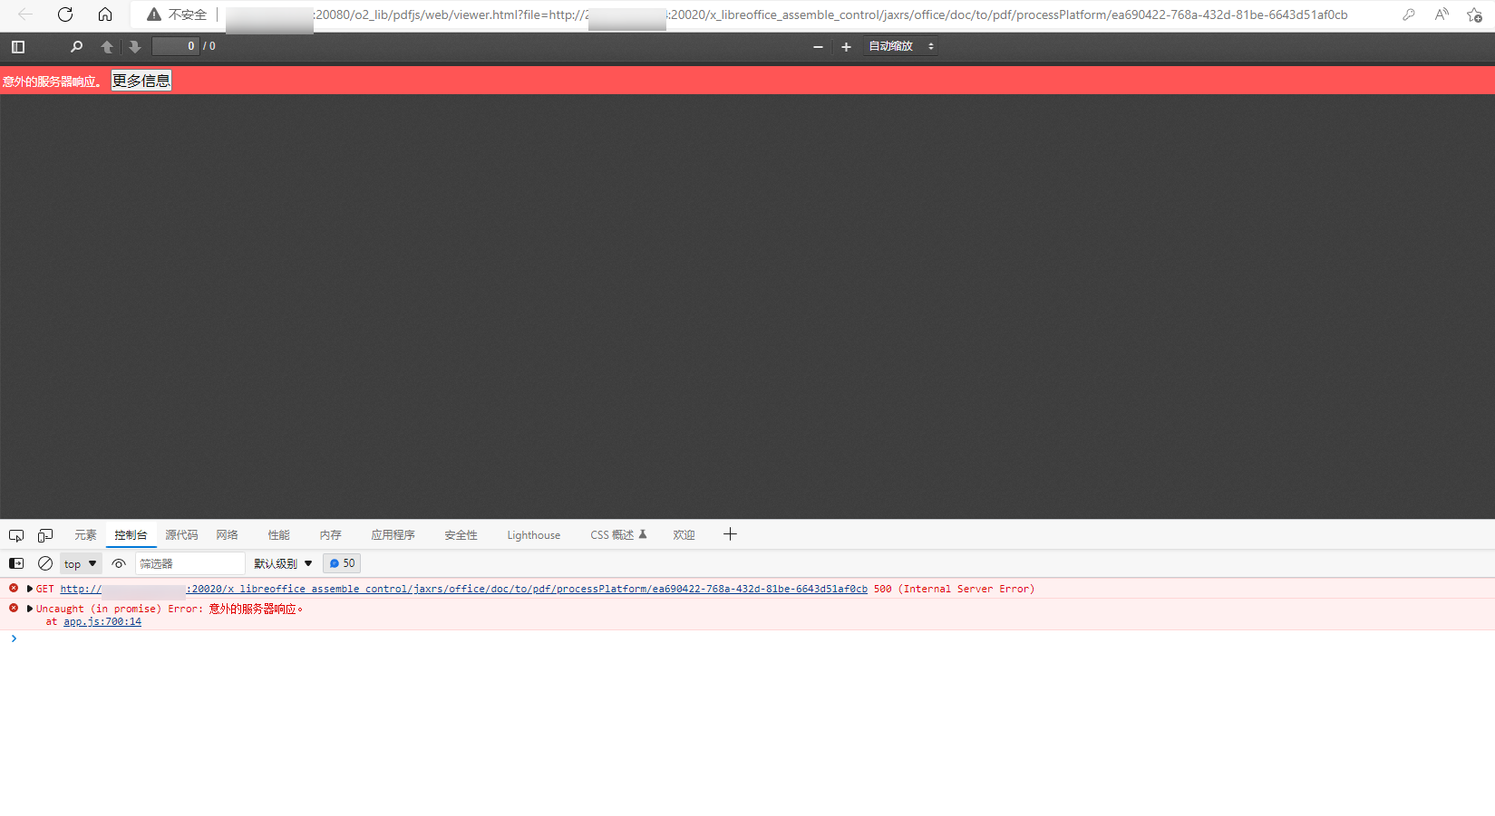
Task: Click the 不安全 site security warning
Action: [177, 14]
